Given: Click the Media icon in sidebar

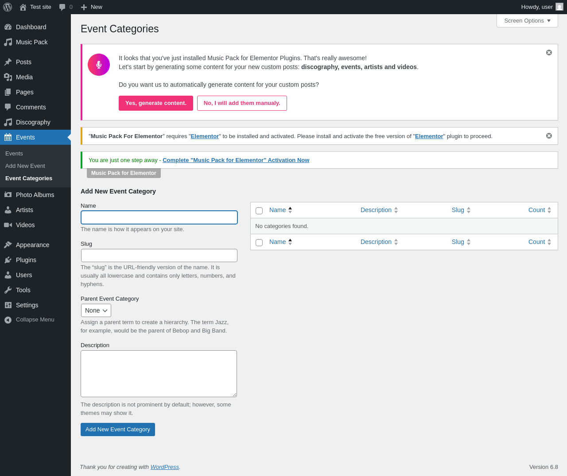Looking at the screenshot, I should [x=8, y=77].
